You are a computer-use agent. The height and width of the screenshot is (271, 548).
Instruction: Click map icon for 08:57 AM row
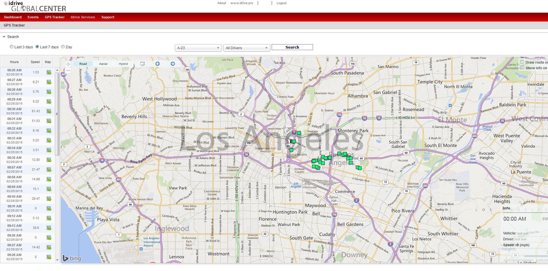[x=49, y=170]
